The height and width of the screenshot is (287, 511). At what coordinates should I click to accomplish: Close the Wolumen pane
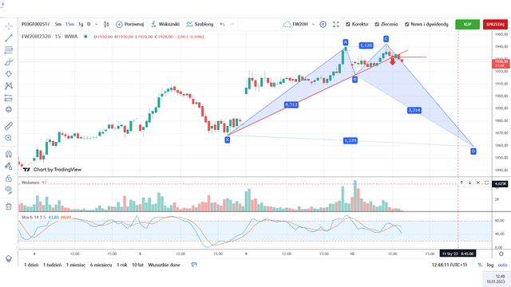click(x=478, y=183)
